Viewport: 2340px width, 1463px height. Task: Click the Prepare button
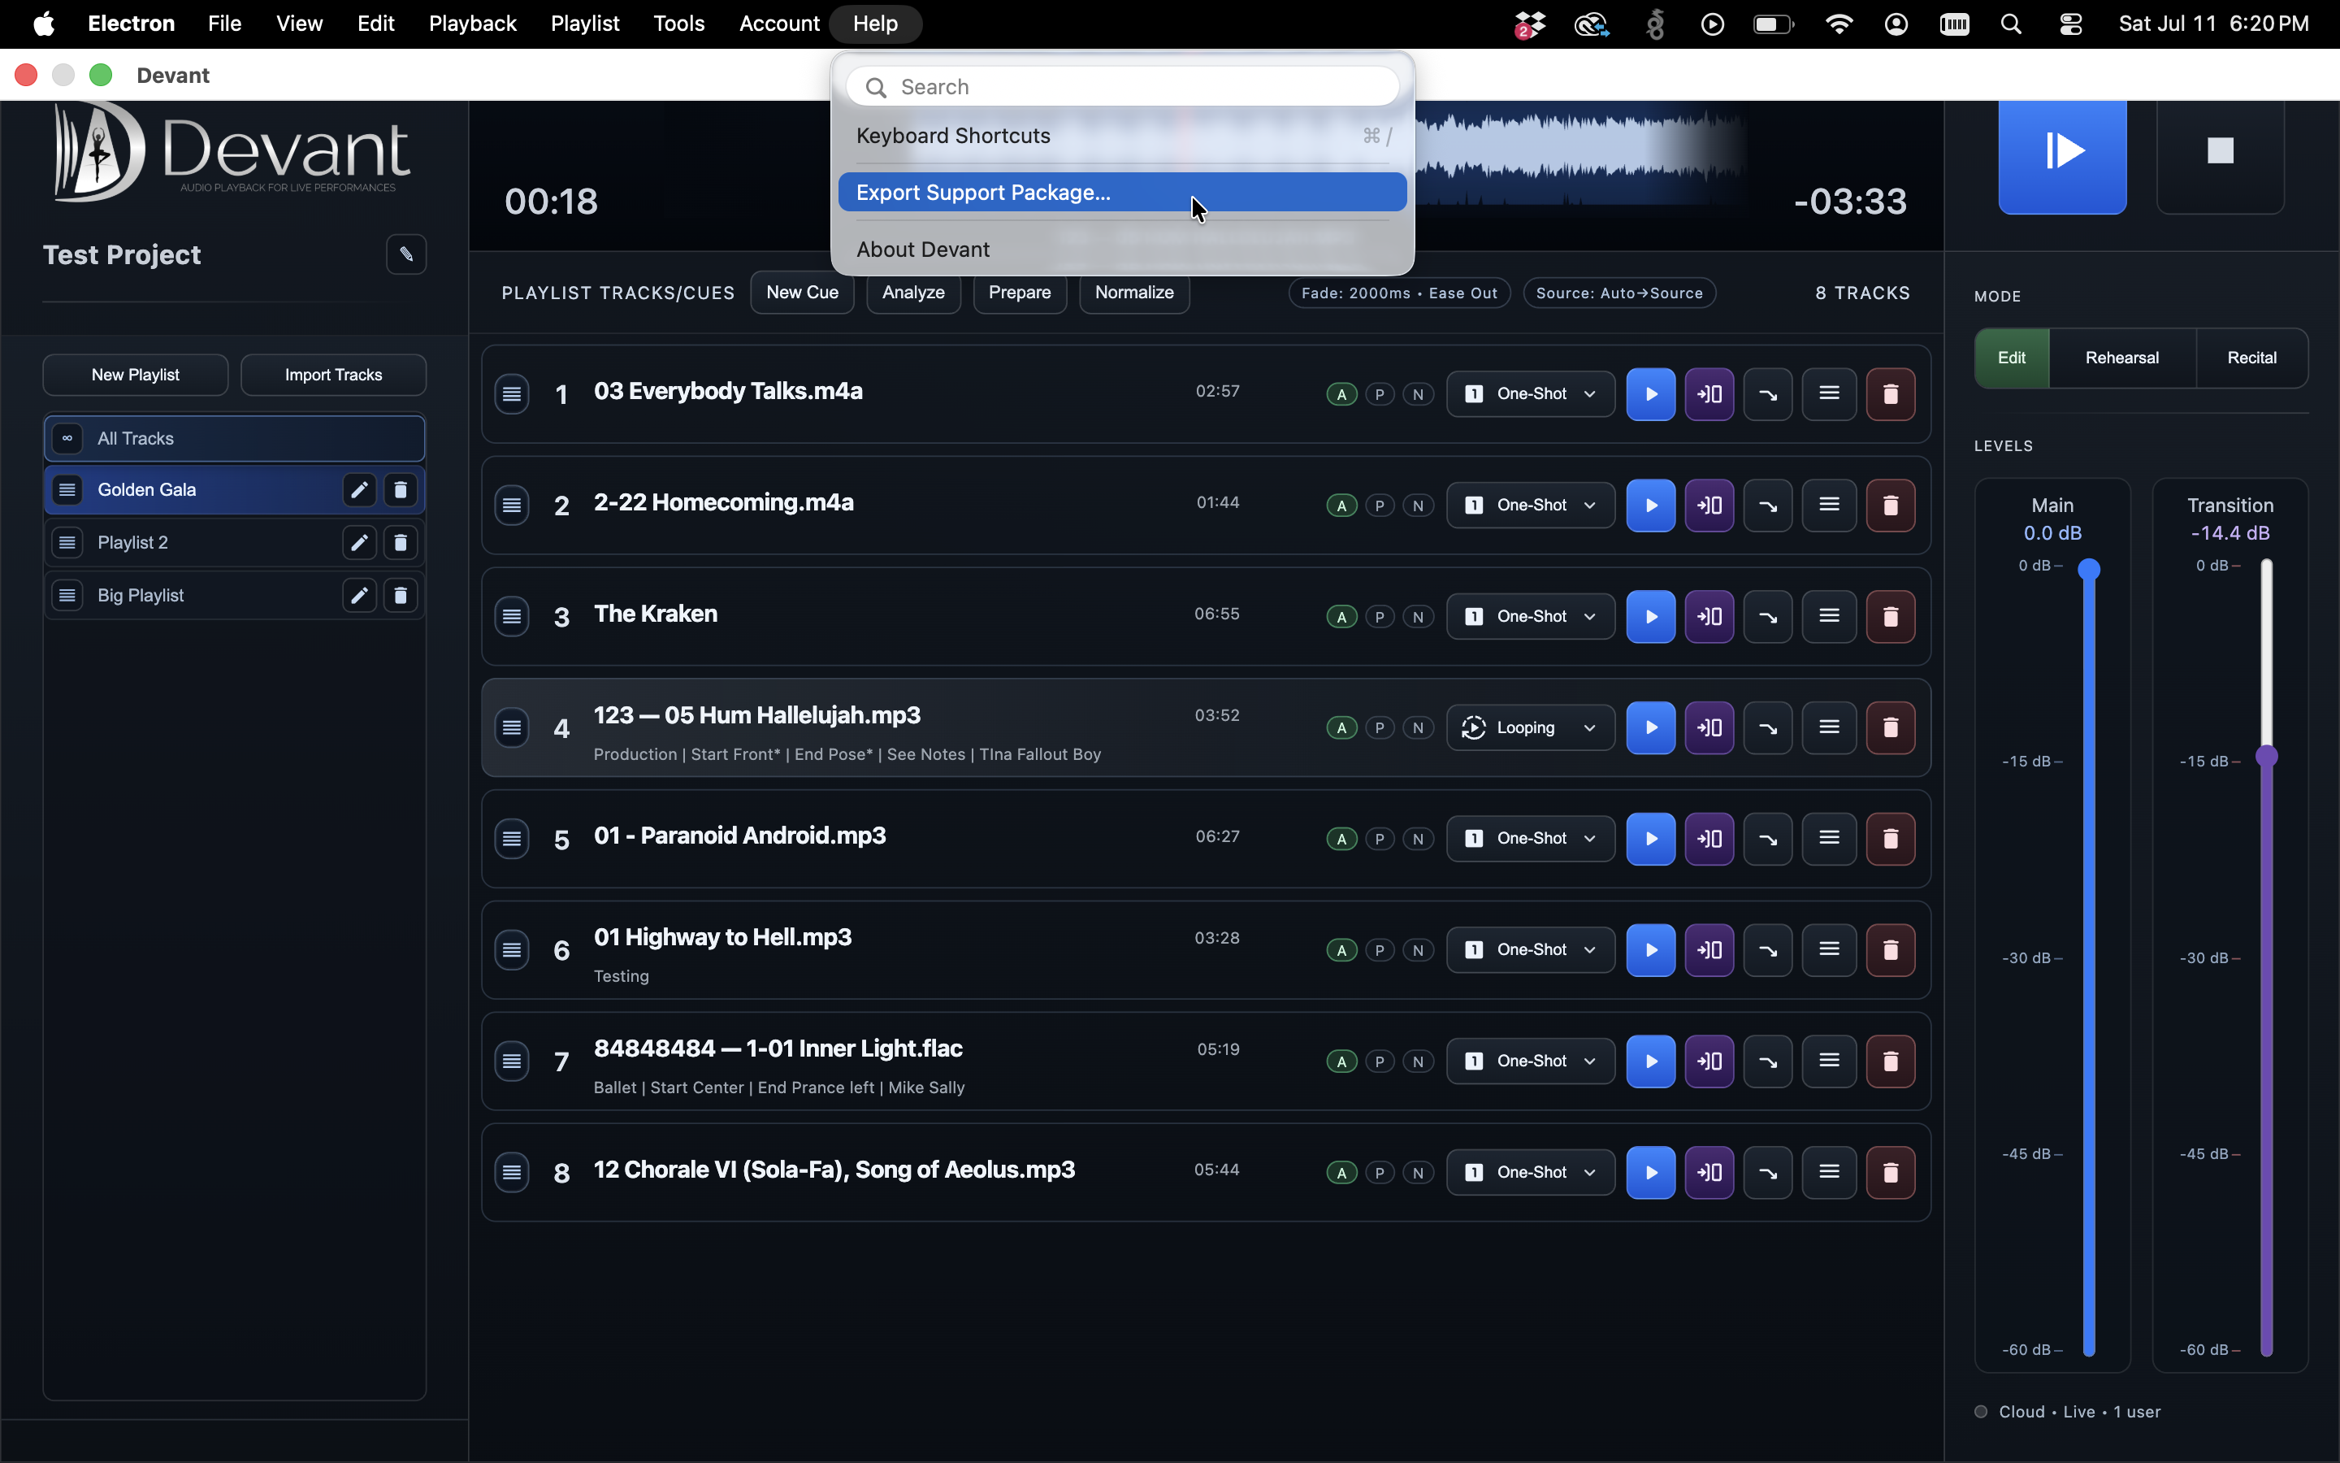[x=1019, y=293]
